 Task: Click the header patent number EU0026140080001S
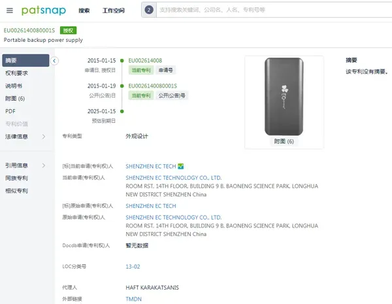coord(29,31)
